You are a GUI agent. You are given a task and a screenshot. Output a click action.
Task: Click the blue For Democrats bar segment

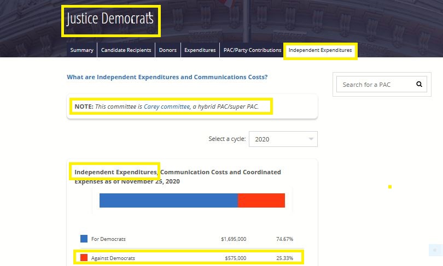(x=168, y=200)
